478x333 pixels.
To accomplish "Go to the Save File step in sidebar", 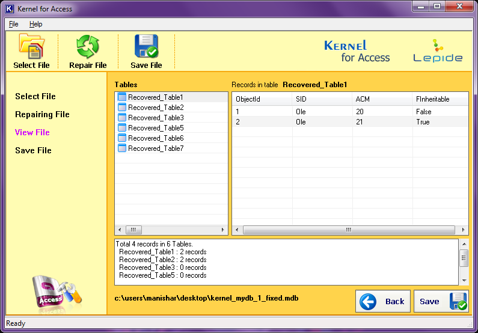I will coord(33,150).
